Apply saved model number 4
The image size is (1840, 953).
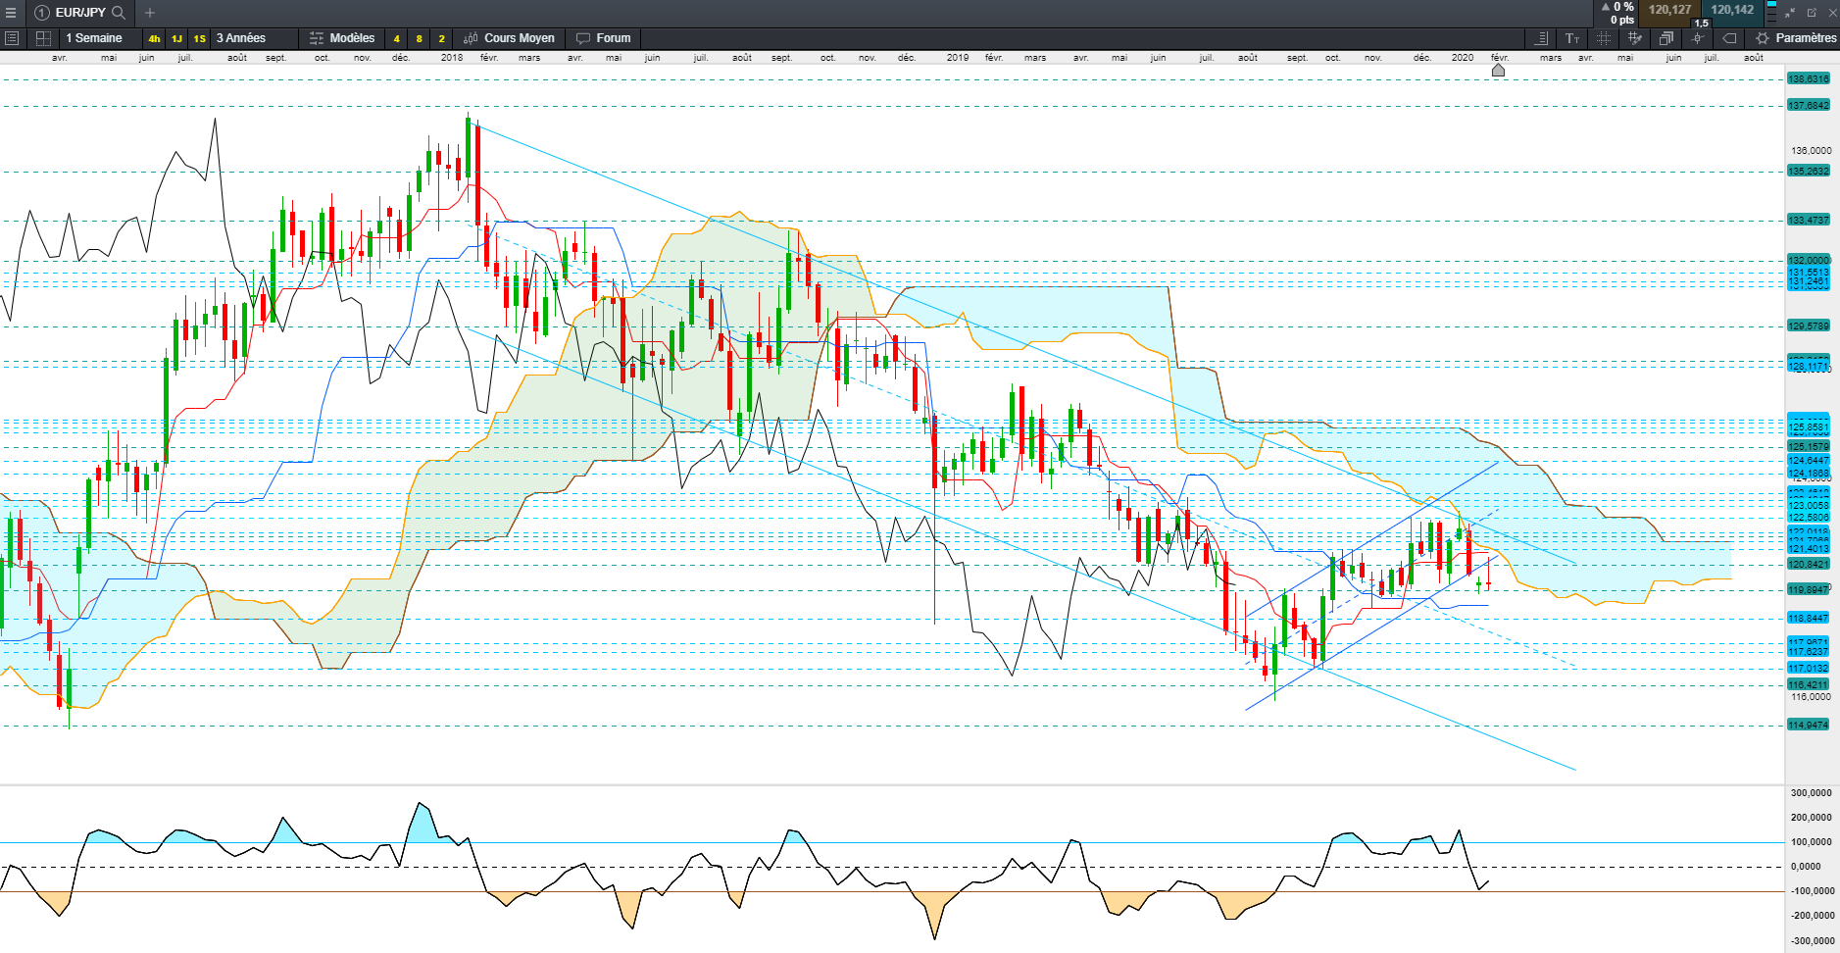pyautogui.click(x=396, y=38)
